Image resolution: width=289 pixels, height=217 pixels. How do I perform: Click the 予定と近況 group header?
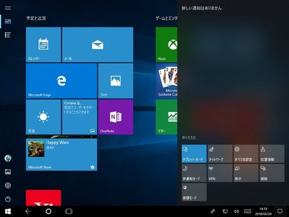tap(36, 18)
